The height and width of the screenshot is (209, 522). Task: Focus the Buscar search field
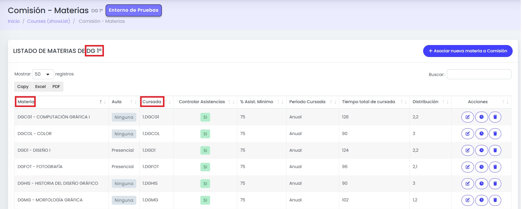pos(479,74)
